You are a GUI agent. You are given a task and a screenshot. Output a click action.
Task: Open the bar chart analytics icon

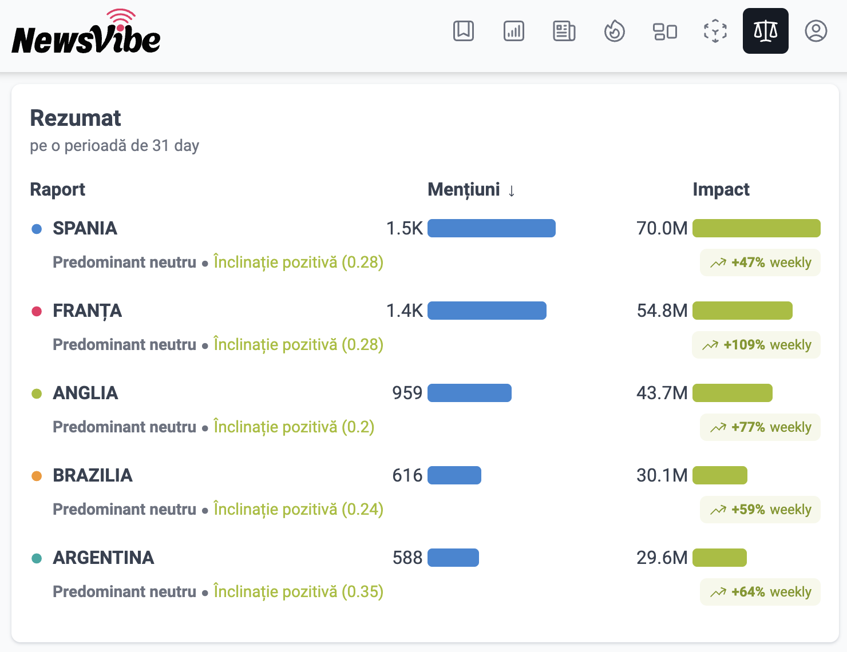click(x=514, y=31)
